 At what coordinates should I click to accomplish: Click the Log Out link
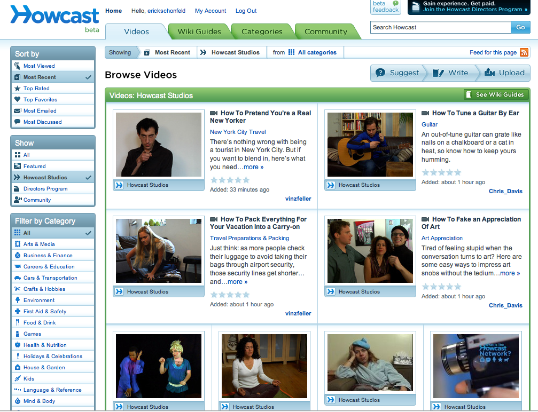click(x=246, y=11)
